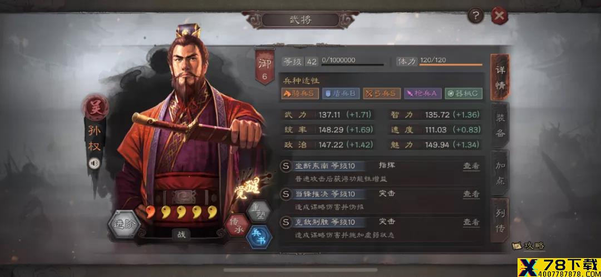Switch to the 加点 tab
The image size is (601, 277).
500,173
